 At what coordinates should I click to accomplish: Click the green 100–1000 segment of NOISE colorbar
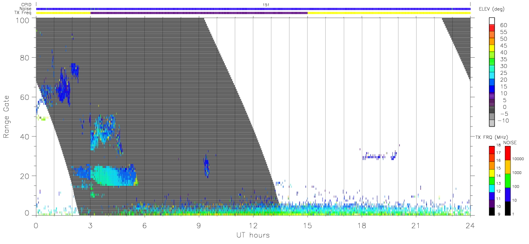508,180
